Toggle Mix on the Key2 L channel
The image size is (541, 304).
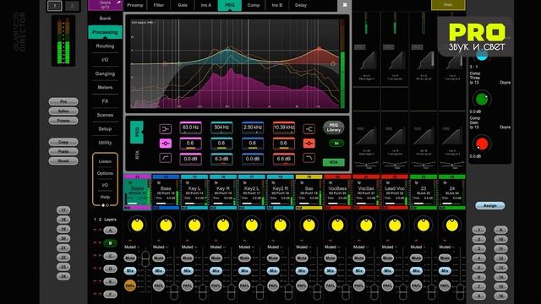pyautogui.click(x=244, y=271)
